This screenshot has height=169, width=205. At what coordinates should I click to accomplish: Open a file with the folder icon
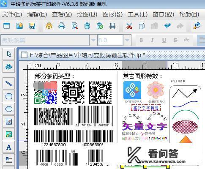pos(19,26)
